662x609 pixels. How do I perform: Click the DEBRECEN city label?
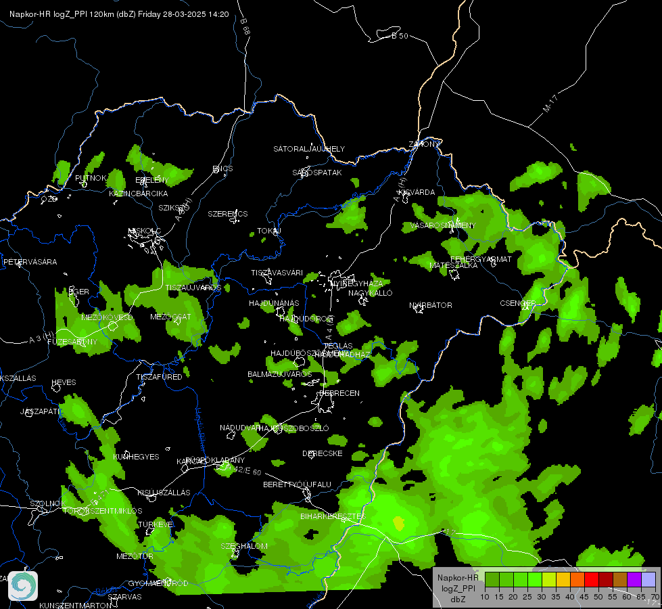tap(339, 393)
